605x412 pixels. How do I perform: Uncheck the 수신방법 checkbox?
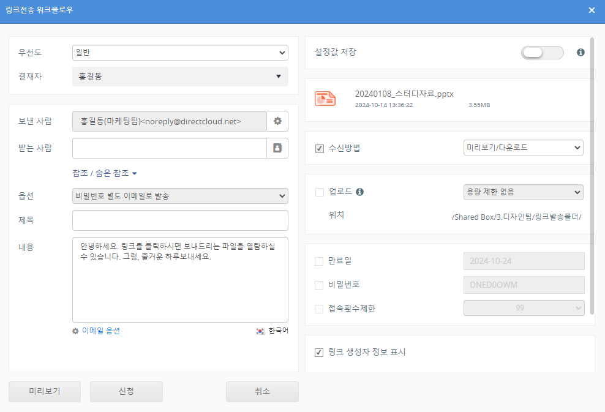click(x=319, y=148)
